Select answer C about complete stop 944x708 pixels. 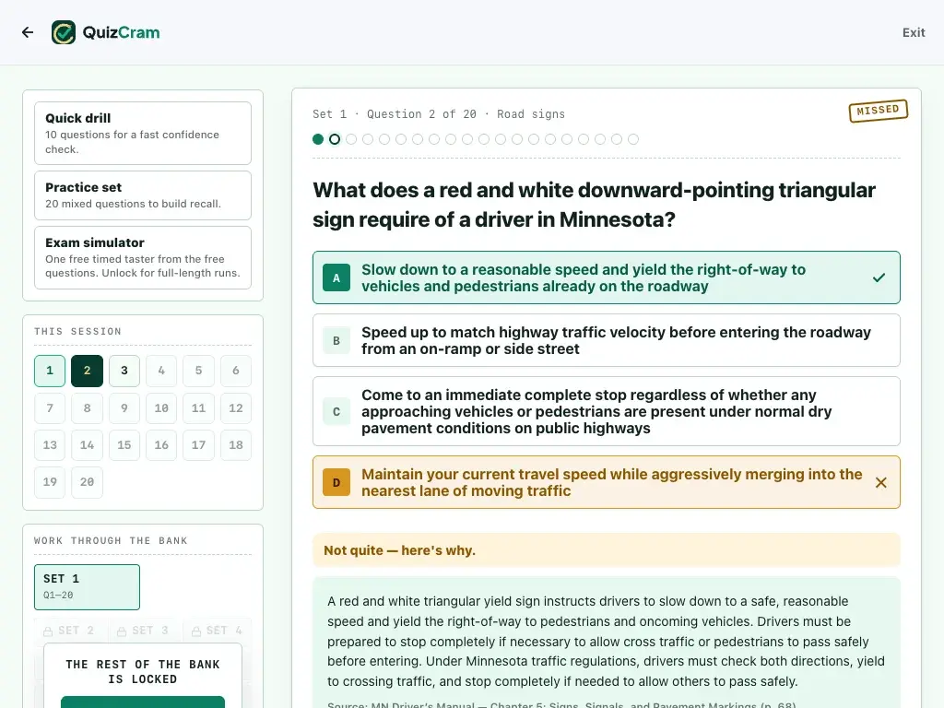pos(607,412)
